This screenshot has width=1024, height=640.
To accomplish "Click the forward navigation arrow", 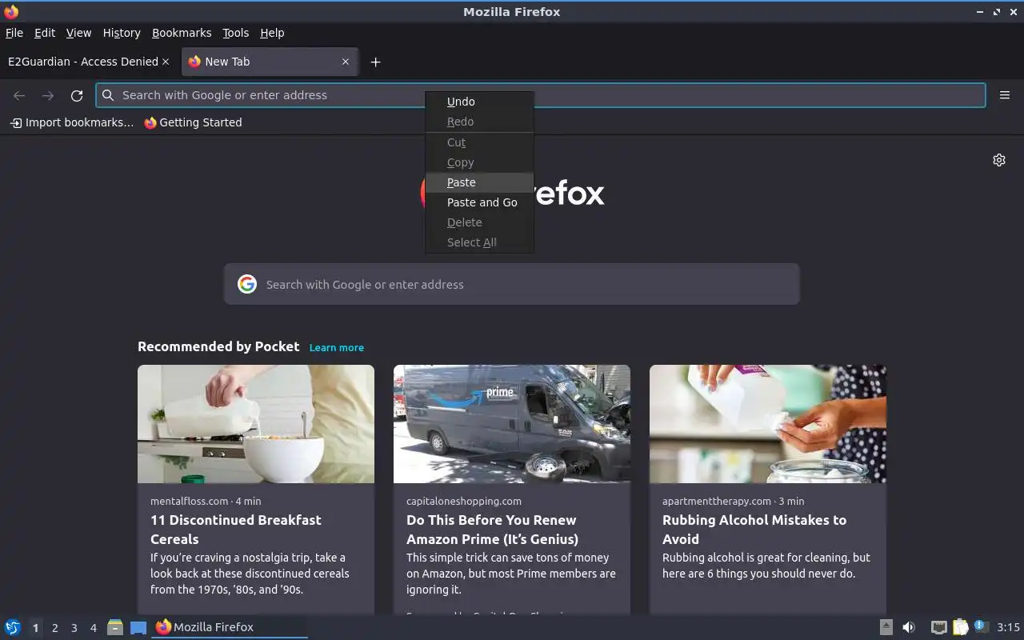I will 48,95.
